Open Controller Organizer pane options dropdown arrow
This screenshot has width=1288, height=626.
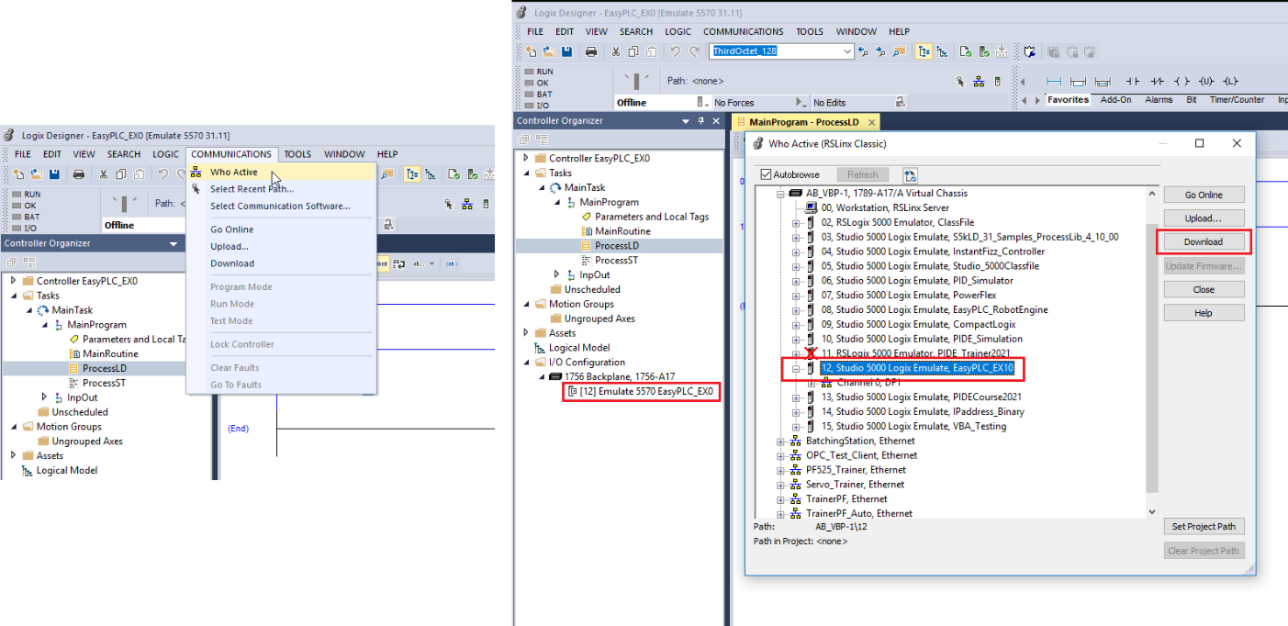(685, 120)
